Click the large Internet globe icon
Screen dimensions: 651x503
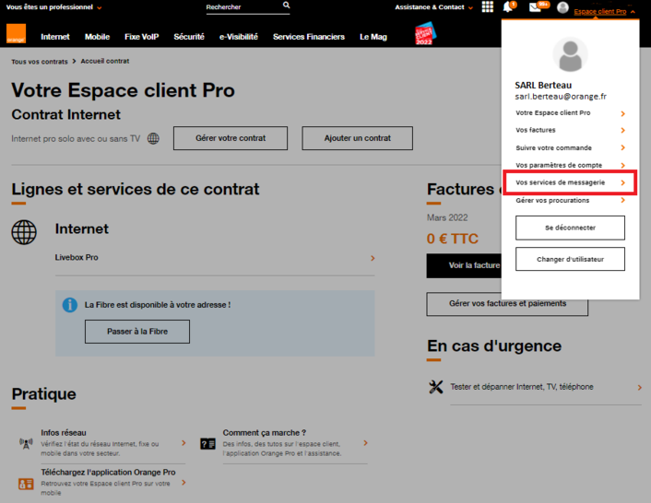point(24,232)
